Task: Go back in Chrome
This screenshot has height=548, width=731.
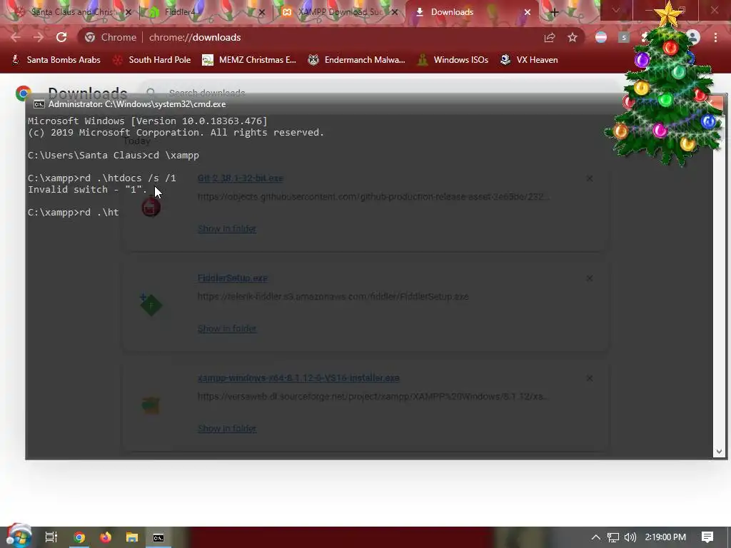Action: [x=16, y=37]
